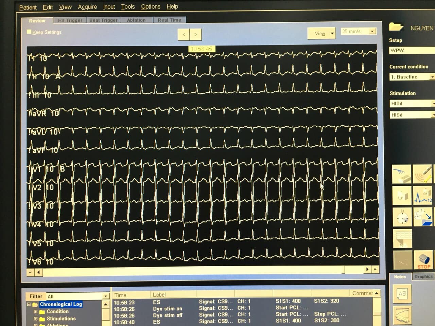
Task: Click the ablation signal wrench icon
Action: click(x=423, y=174)
